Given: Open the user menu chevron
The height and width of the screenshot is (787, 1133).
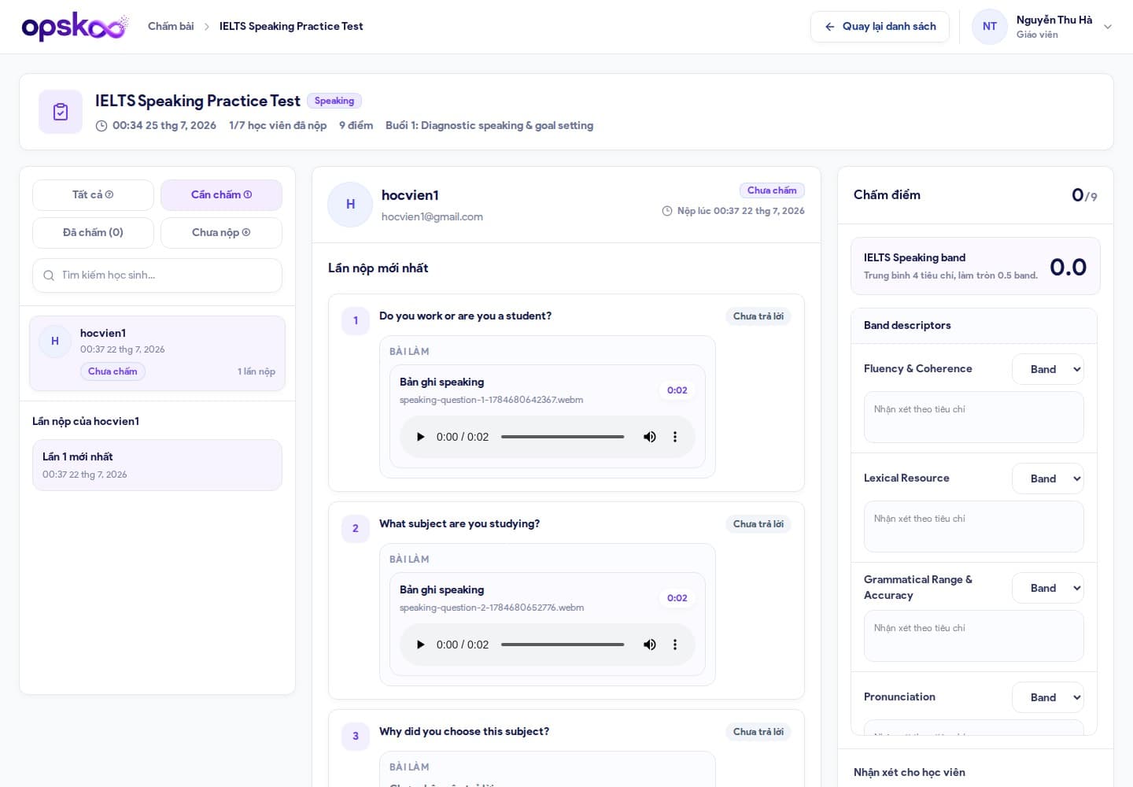Looking at the screenshot, I should pyautogui.click(x=1108, y=27).
